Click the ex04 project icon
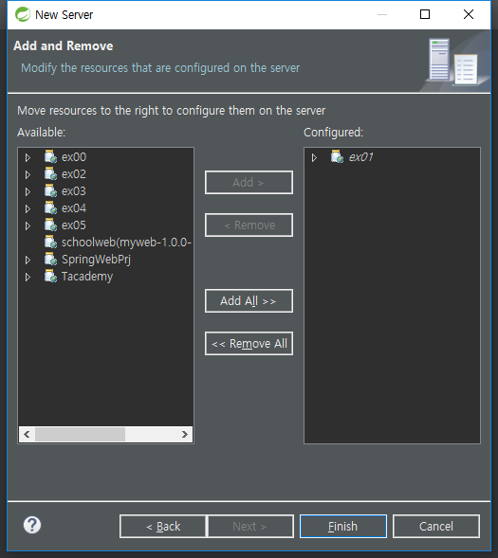This screenshot has height=558, width=498. coord(50,207)
